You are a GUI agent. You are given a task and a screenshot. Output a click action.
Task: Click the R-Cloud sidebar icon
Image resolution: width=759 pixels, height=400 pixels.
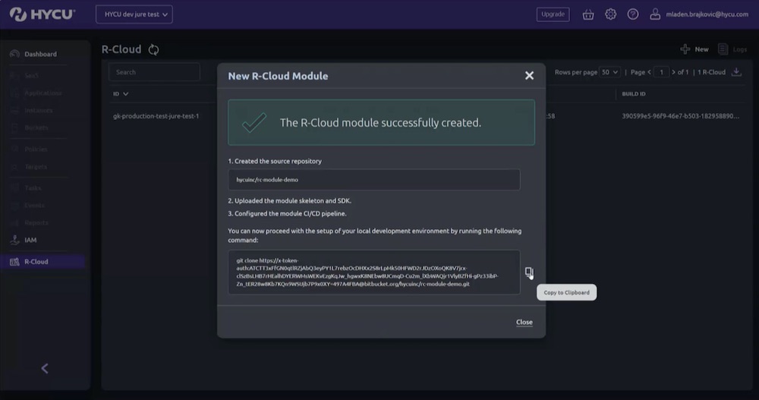(x=14, y=262)
